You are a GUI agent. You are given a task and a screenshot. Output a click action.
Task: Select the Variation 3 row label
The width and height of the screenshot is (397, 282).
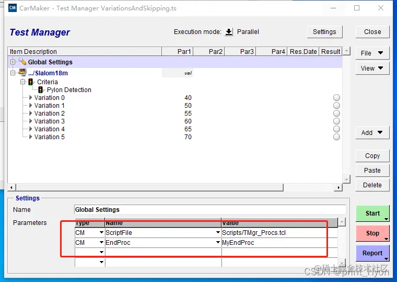[x=50, y=121]
